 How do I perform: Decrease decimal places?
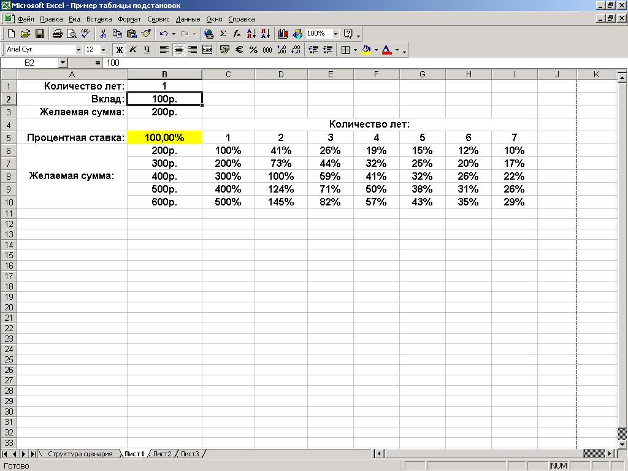pos(296,50)
